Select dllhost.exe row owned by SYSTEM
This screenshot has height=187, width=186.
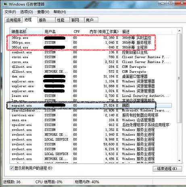coord(91,67)
